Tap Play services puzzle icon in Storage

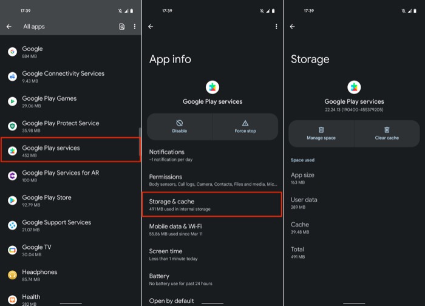click(x=354, y=87)
